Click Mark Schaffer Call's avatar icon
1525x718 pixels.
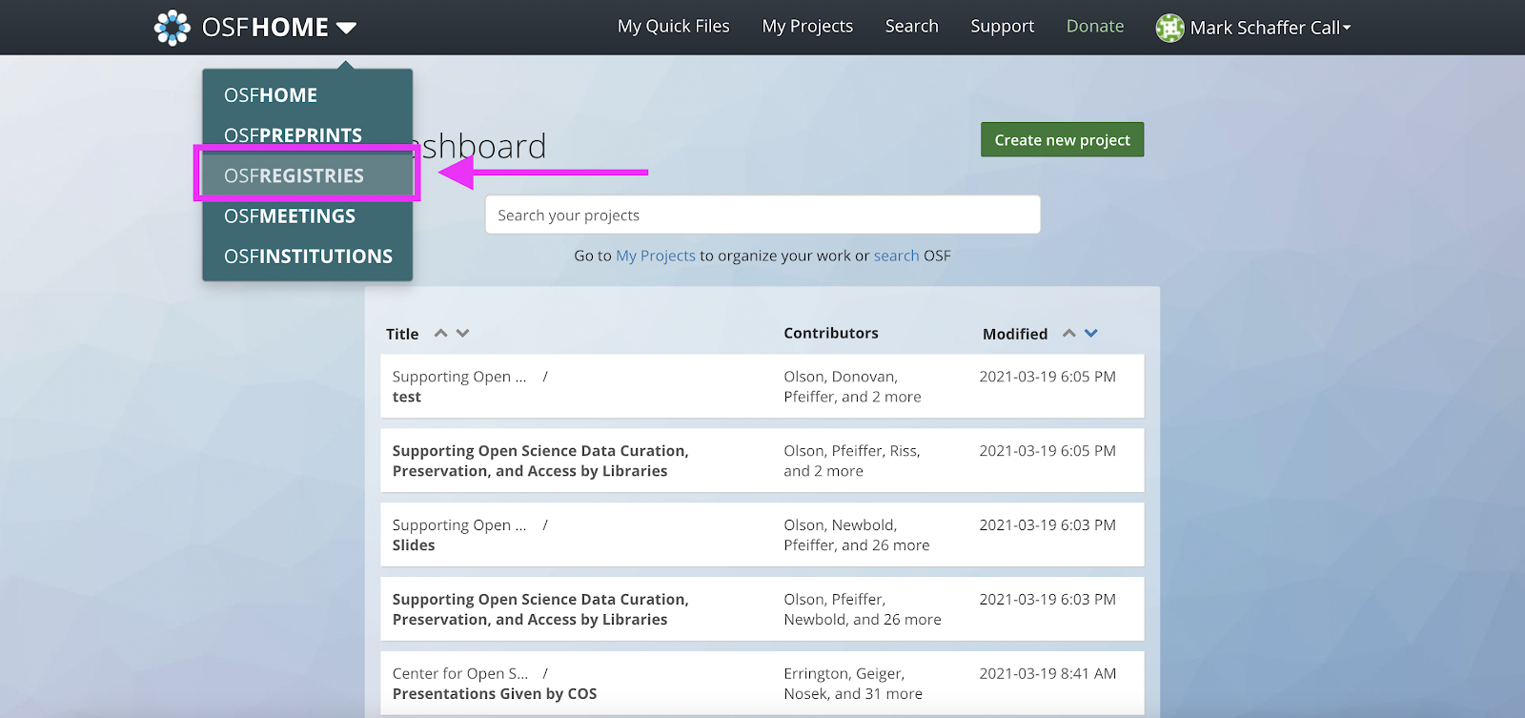[x=1169, y=28]
